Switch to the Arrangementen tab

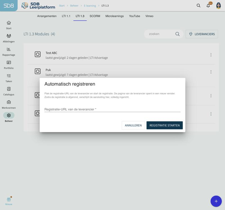pyautogui.click(x=47, y=16)
